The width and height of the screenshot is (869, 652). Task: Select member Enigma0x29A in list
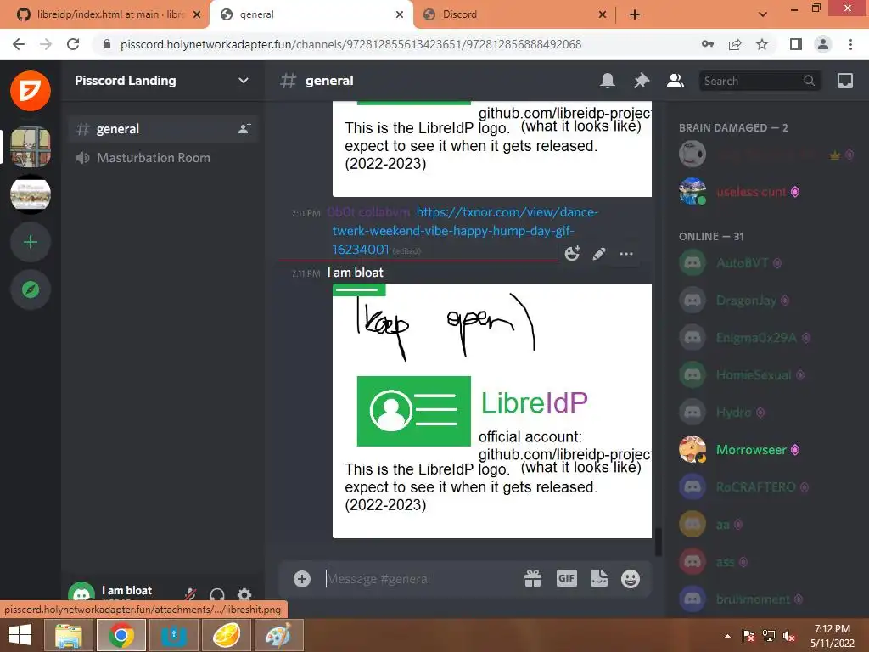[766, 338]
